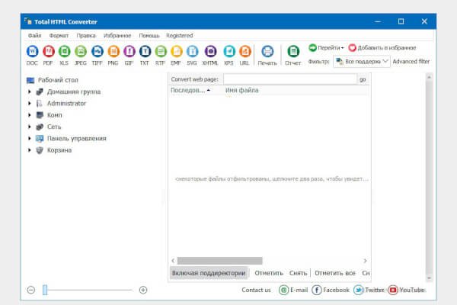Expand Домашняя группа tree node
Viewport: 457px width, 305px height.
[x=29, y=91]
